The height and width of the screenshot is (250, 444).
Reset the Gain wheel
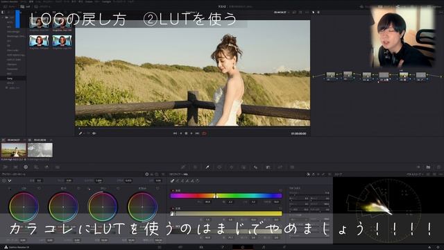[118, 188]
